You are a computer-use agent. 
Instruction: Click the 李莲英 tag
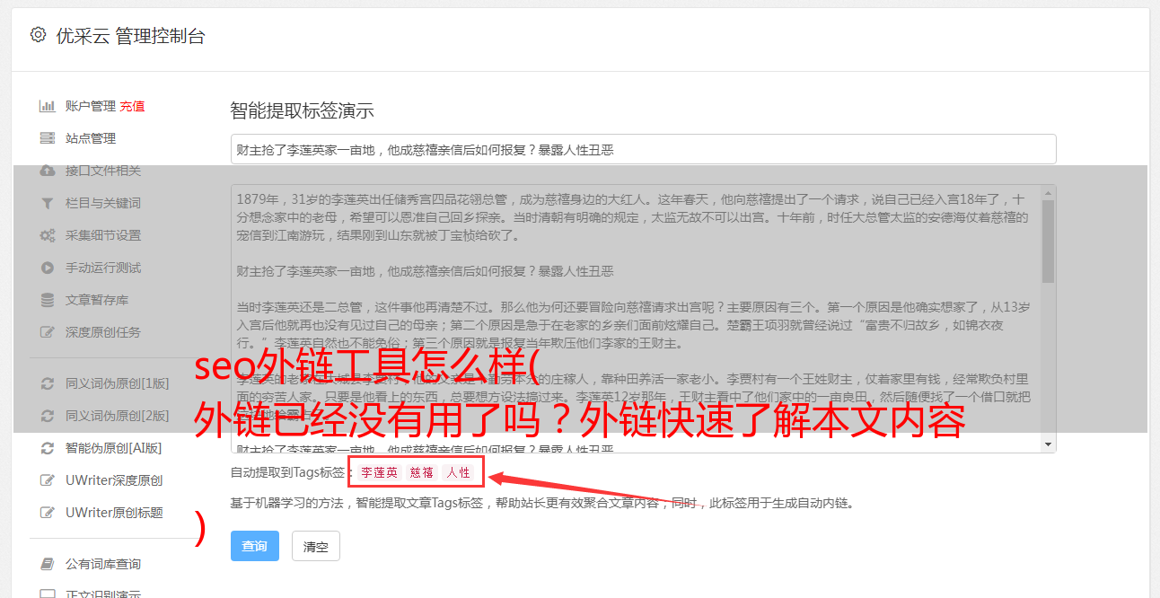coord(380,472)
